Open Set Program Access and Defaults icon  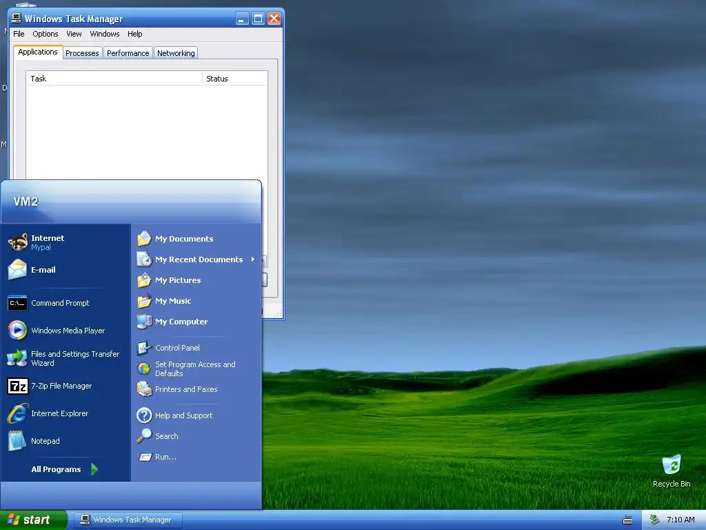(144, 369)
